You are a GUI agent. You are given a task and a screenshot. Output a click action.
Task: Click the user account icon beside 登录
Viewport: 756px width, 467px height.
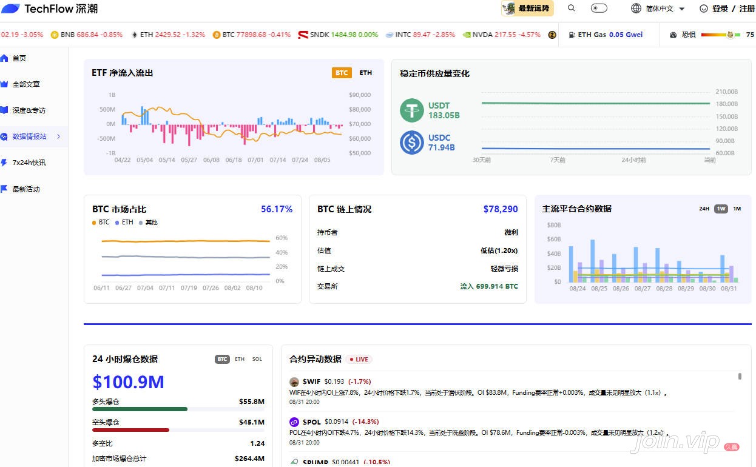click(704, 8)
